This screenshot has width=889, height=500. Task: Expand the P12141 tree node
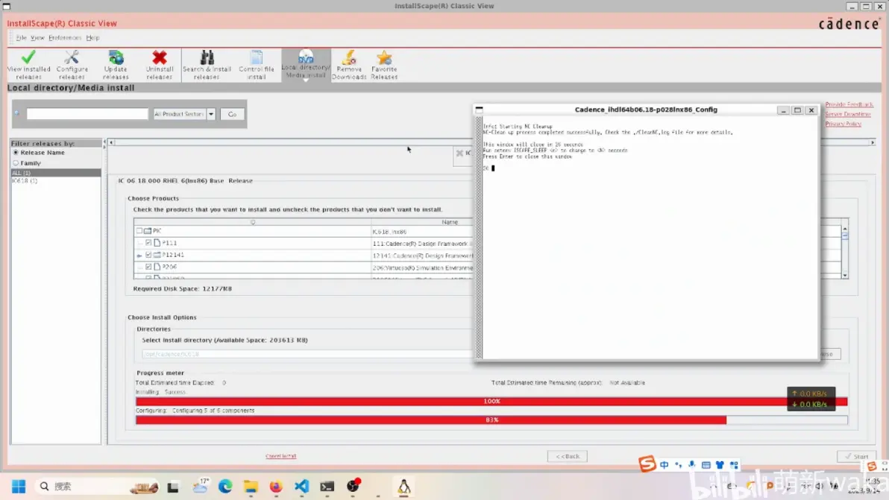click(x=139, y=256)
